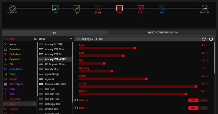
Task: Select Woody Blue amp model
Action: 55,69
